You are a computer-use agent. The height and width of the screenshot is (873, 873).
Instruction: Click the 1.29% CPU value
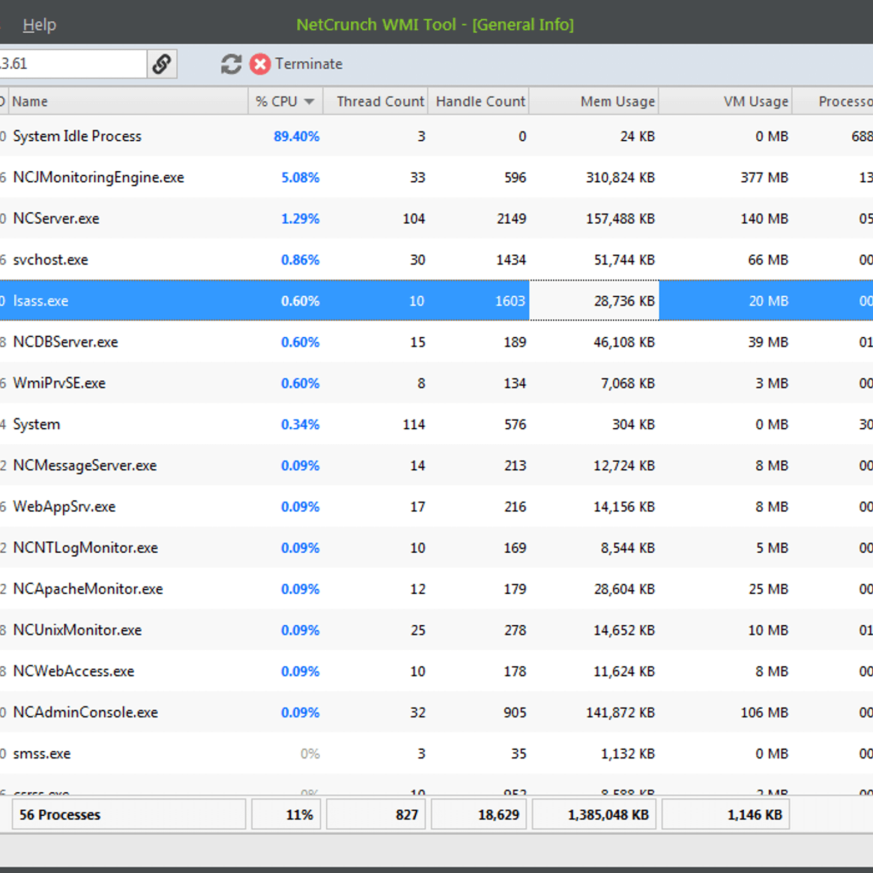(x=300, y=219)
